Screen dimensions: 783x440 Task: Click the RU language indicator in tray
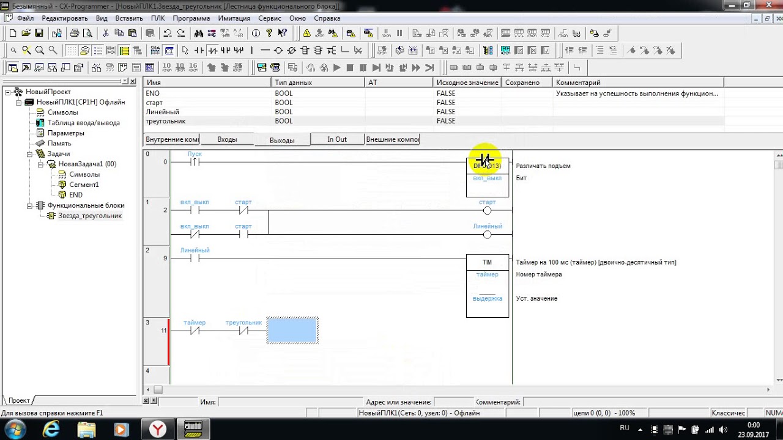coord(625,428)
